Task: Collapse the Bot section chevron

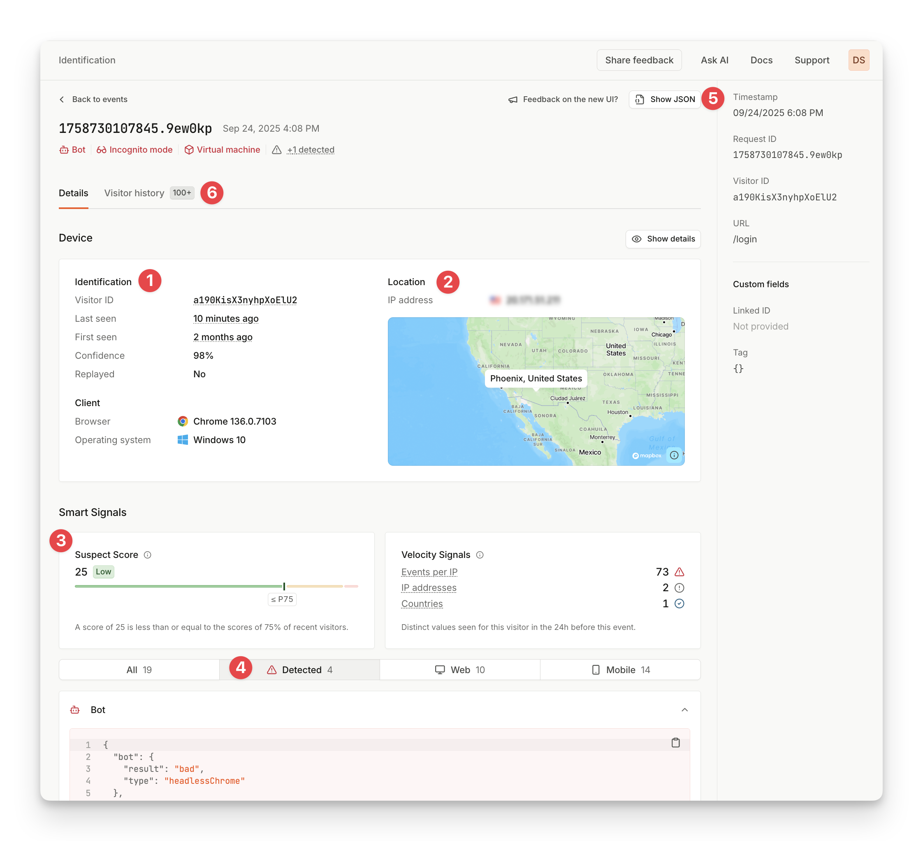Action: (684, 709)
